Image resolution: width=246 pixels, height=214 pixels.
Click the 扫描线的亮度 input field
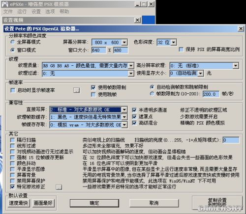pos(231,140)
